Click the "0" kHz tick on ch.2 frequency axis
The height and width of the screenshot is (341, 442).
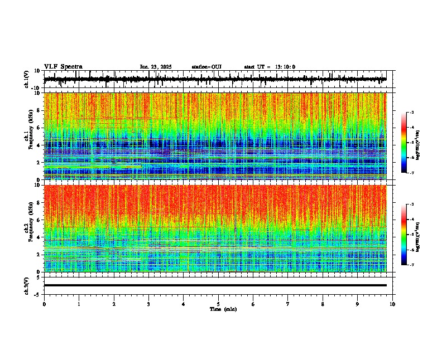point(39,272)
